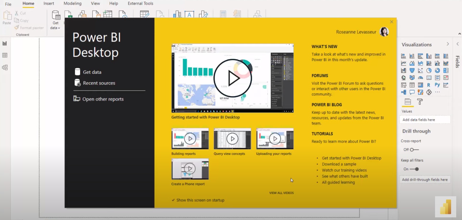Select the Clustered column chart visual
Screen dimensions: 462x220
[x=429, y=56]
